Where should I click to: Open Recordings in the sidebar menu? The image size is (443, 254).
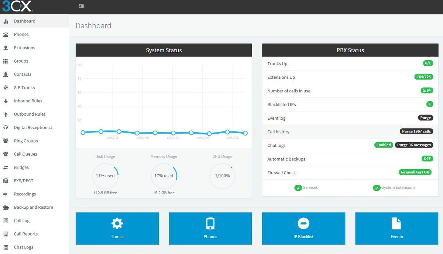(x=34, y=194)
